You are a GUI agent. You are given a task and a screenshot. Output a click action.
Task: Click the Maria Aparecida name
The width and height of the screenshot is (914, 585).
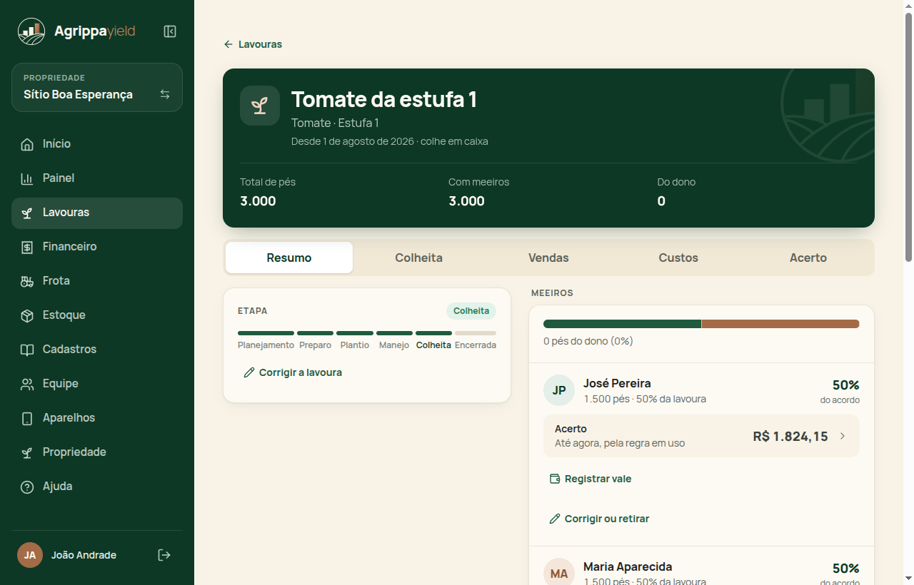(x=628, y=567)
